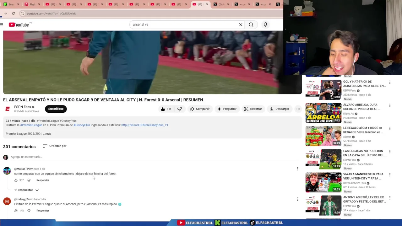Click the '301 comentarios' heading
Image resolution: width=402 pixels, height=226 pixels.
tap(19, 147)
